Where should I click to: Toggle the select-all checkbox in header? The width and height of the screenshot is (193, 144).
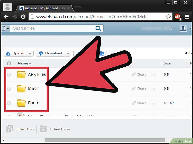tap(9, 63)
